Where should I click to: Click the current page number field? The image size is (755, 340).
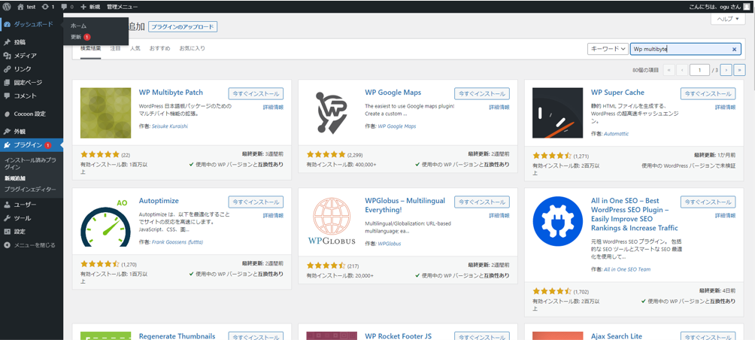tap(699, 70)
